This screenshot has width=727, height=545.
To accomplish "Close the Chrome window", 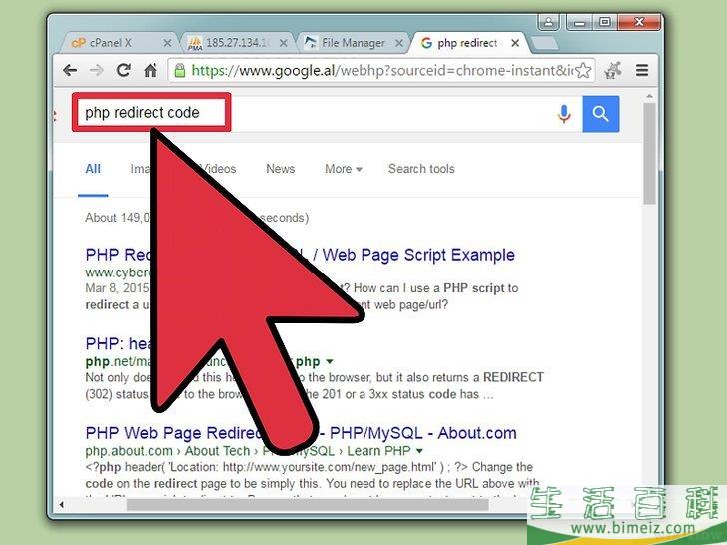I will coord(639,22).
